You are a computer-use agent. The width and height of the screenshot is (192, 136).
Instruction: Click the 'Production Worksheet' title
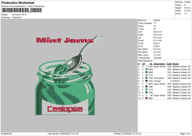pyautogui.click(x=18, y=3)
